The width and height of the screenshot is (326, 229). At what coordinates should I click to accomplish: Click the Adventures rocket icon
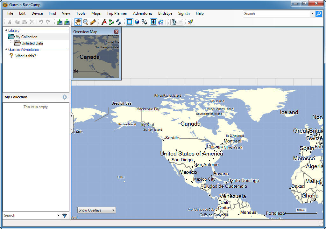tap(190, 22)
